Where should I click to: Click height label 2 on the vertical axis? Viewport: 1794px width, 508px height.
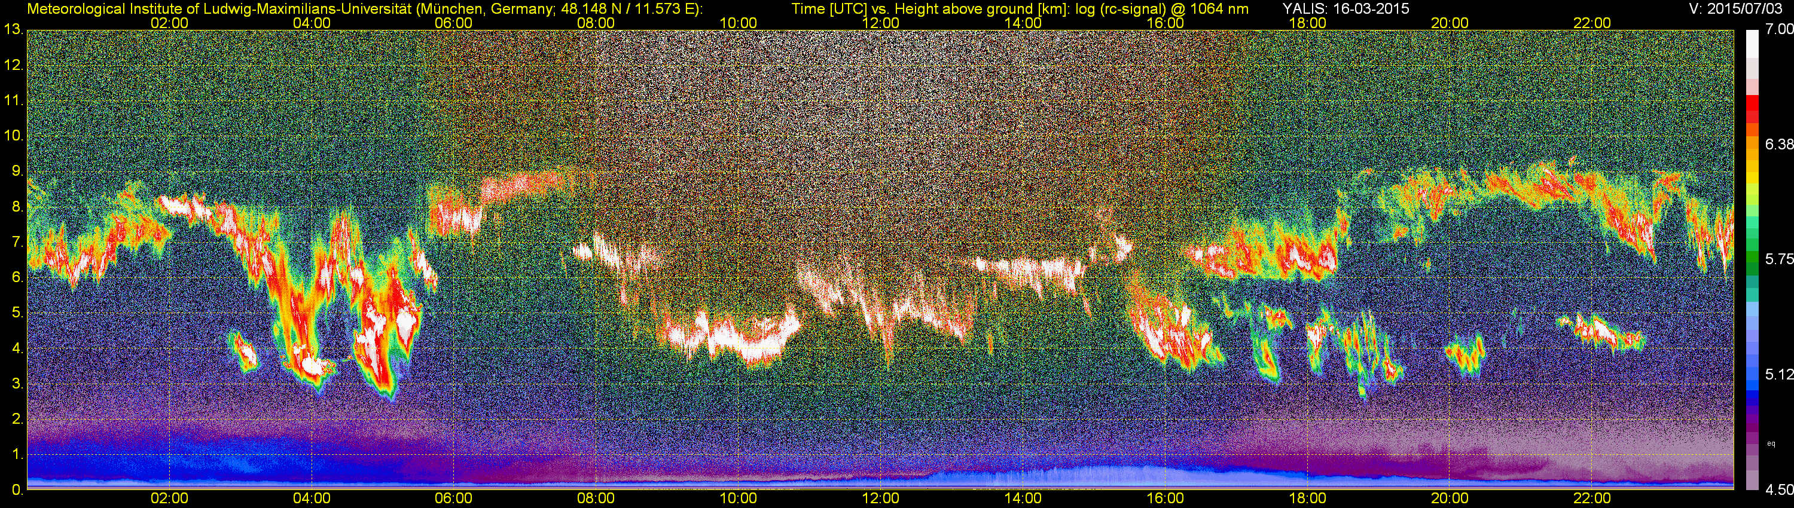click(x=17, y=419)
